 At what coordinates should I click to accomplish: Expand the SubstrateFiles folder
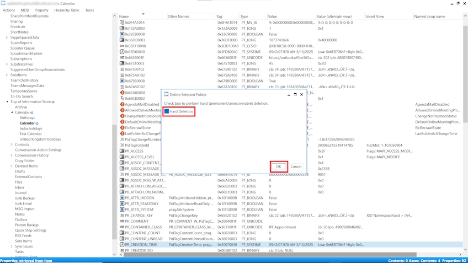(x=7, y=64)
